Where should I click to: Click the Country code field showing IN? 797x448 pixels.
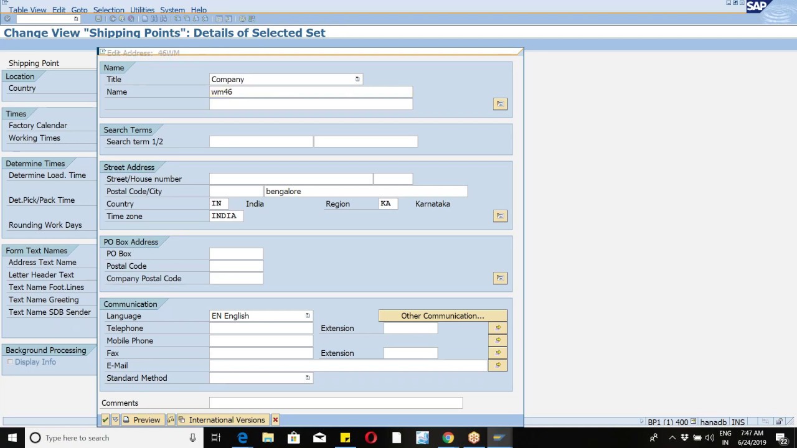219,203
